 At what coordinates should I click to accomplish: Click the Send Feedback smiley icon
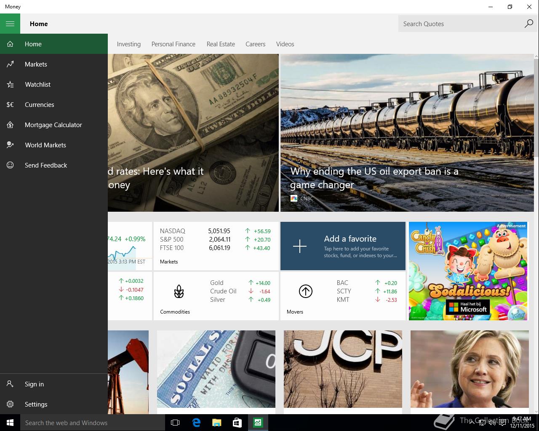coord(10,165)
